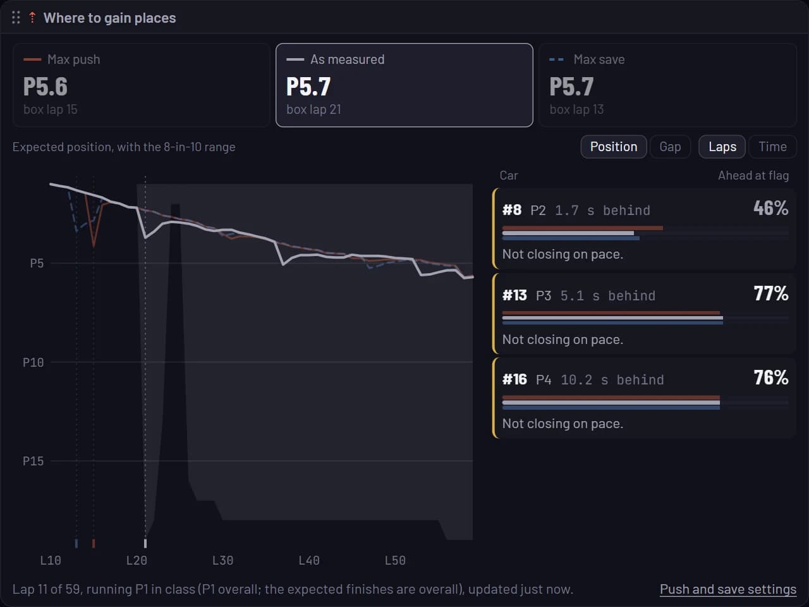Expand car #16 row details
Viewport: 809px width, 607px height.
644,398
